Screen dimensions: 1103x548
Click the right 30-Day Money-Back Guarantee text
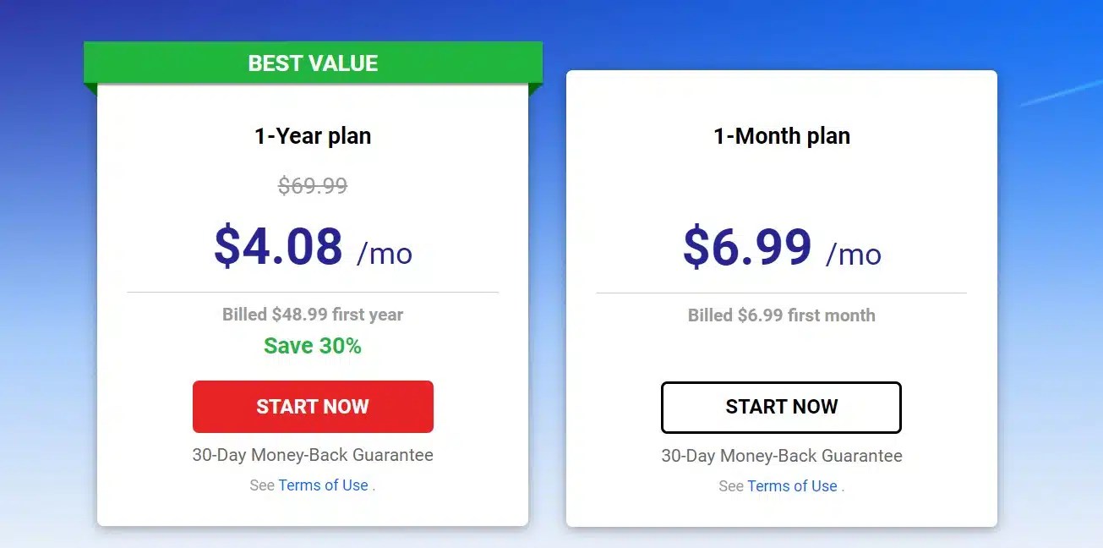[780, 455]
